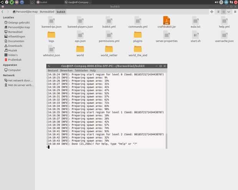Screen dimensions: 238x190
Task: Open Downloads in sidebar
Action: coord(13,46)
